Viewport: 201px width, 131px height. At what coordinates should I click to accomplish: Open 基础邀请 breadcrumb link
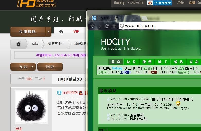[80, 44]
